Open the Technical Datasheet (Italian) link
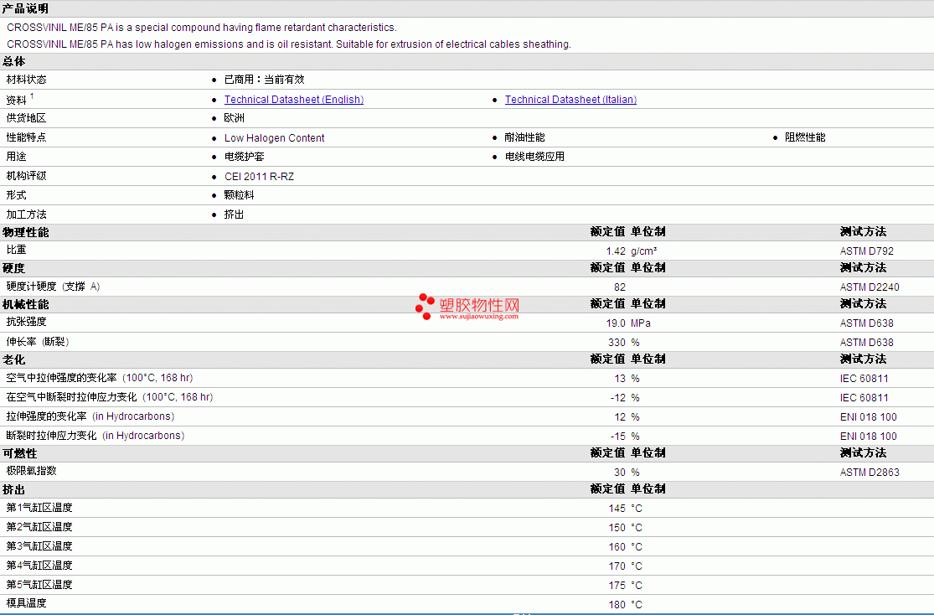Screen dimensions: 934x615 click(x=570, y=100)
